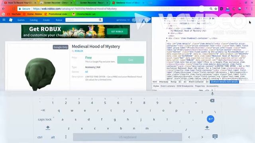255x143 pixels.
Task: Click the Google bookmark icon
Action: pos(3,14)
